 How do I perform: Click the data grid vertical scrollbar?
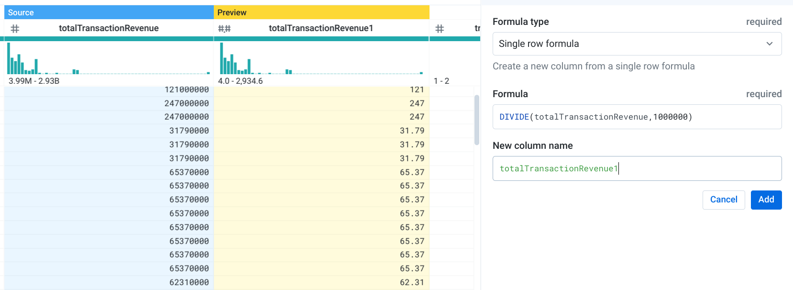pos(476,120)
